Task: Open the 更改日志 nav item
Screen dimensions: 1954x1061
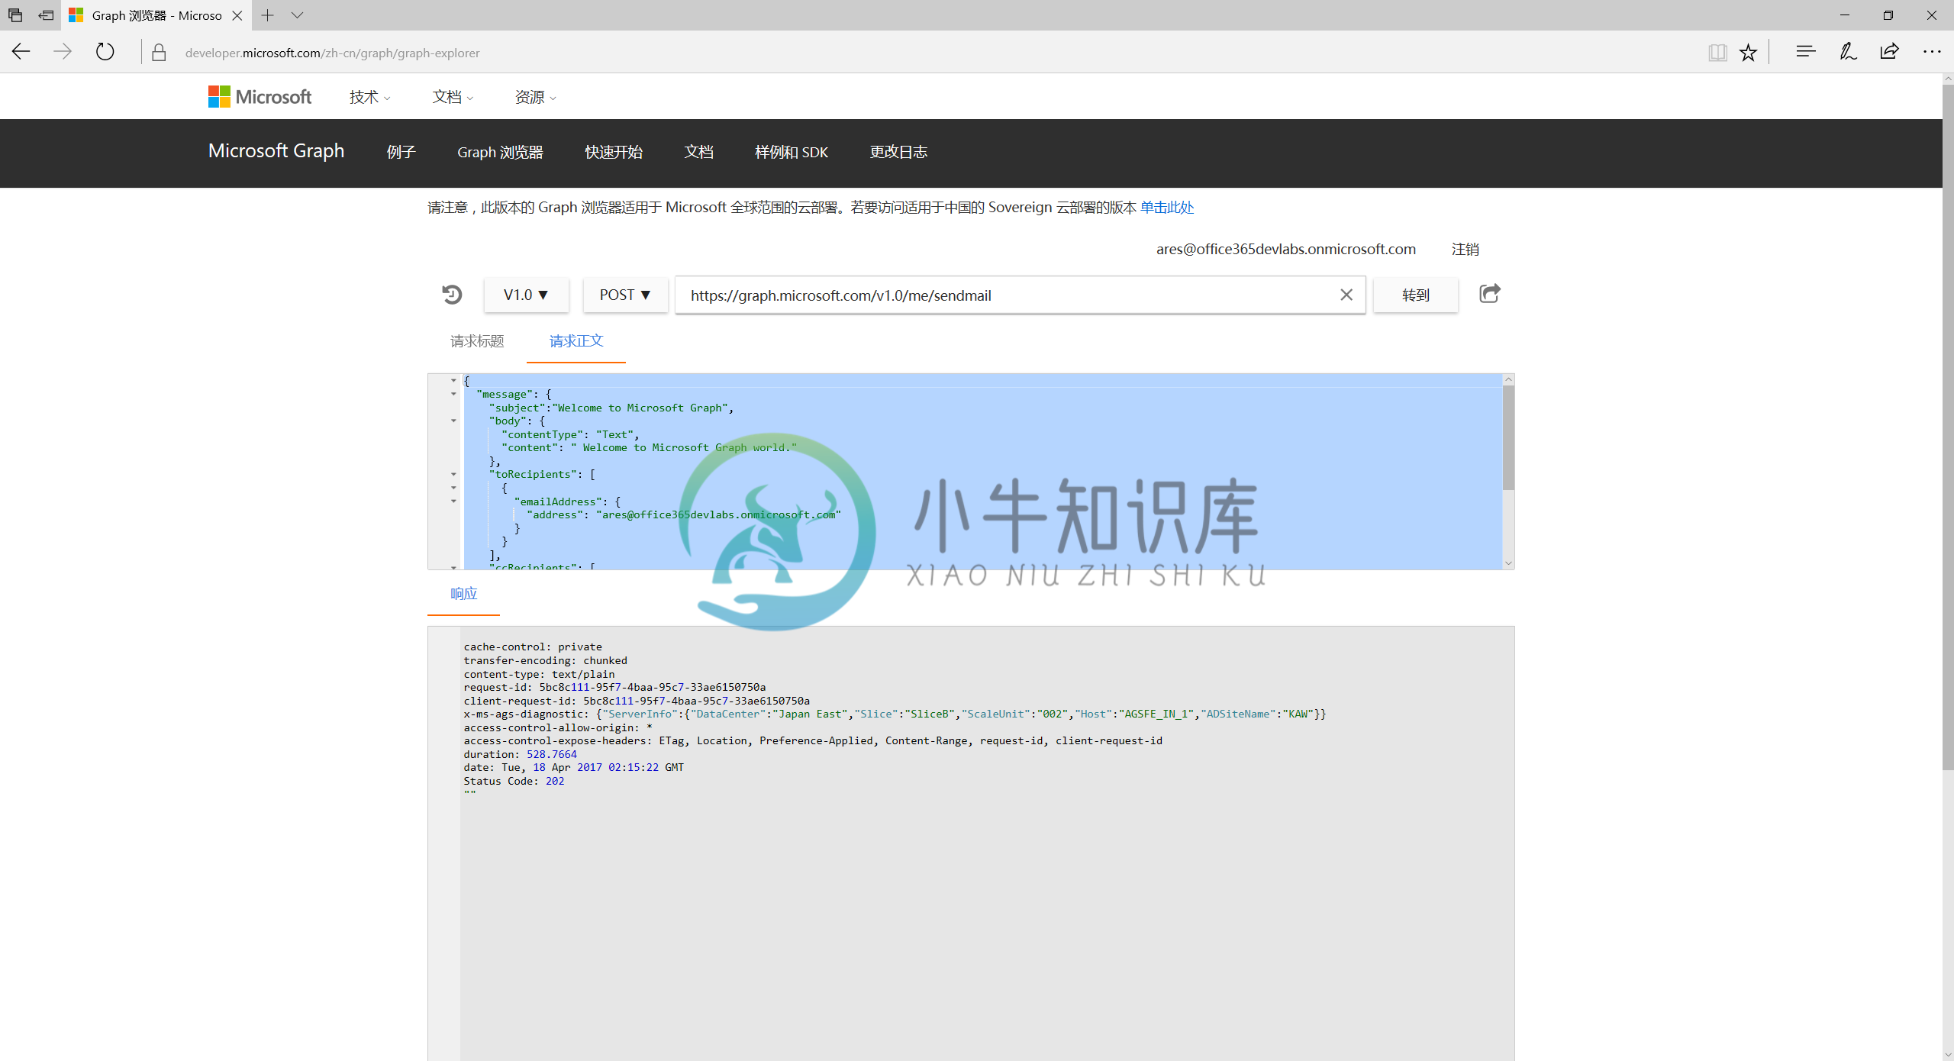Action: [898, 152]
